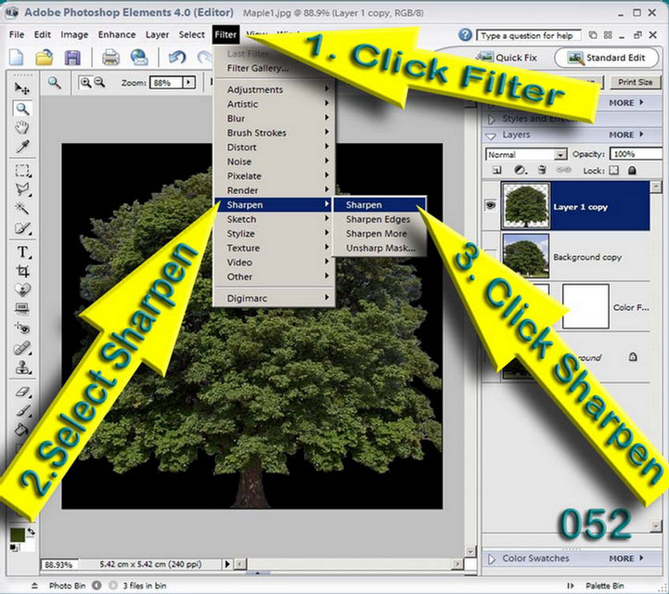Click the Undo arrow icon

click(177, 58)
